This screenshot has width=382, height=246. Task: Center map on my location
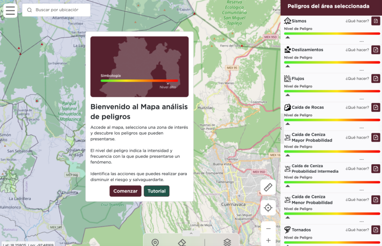(268, 208)
